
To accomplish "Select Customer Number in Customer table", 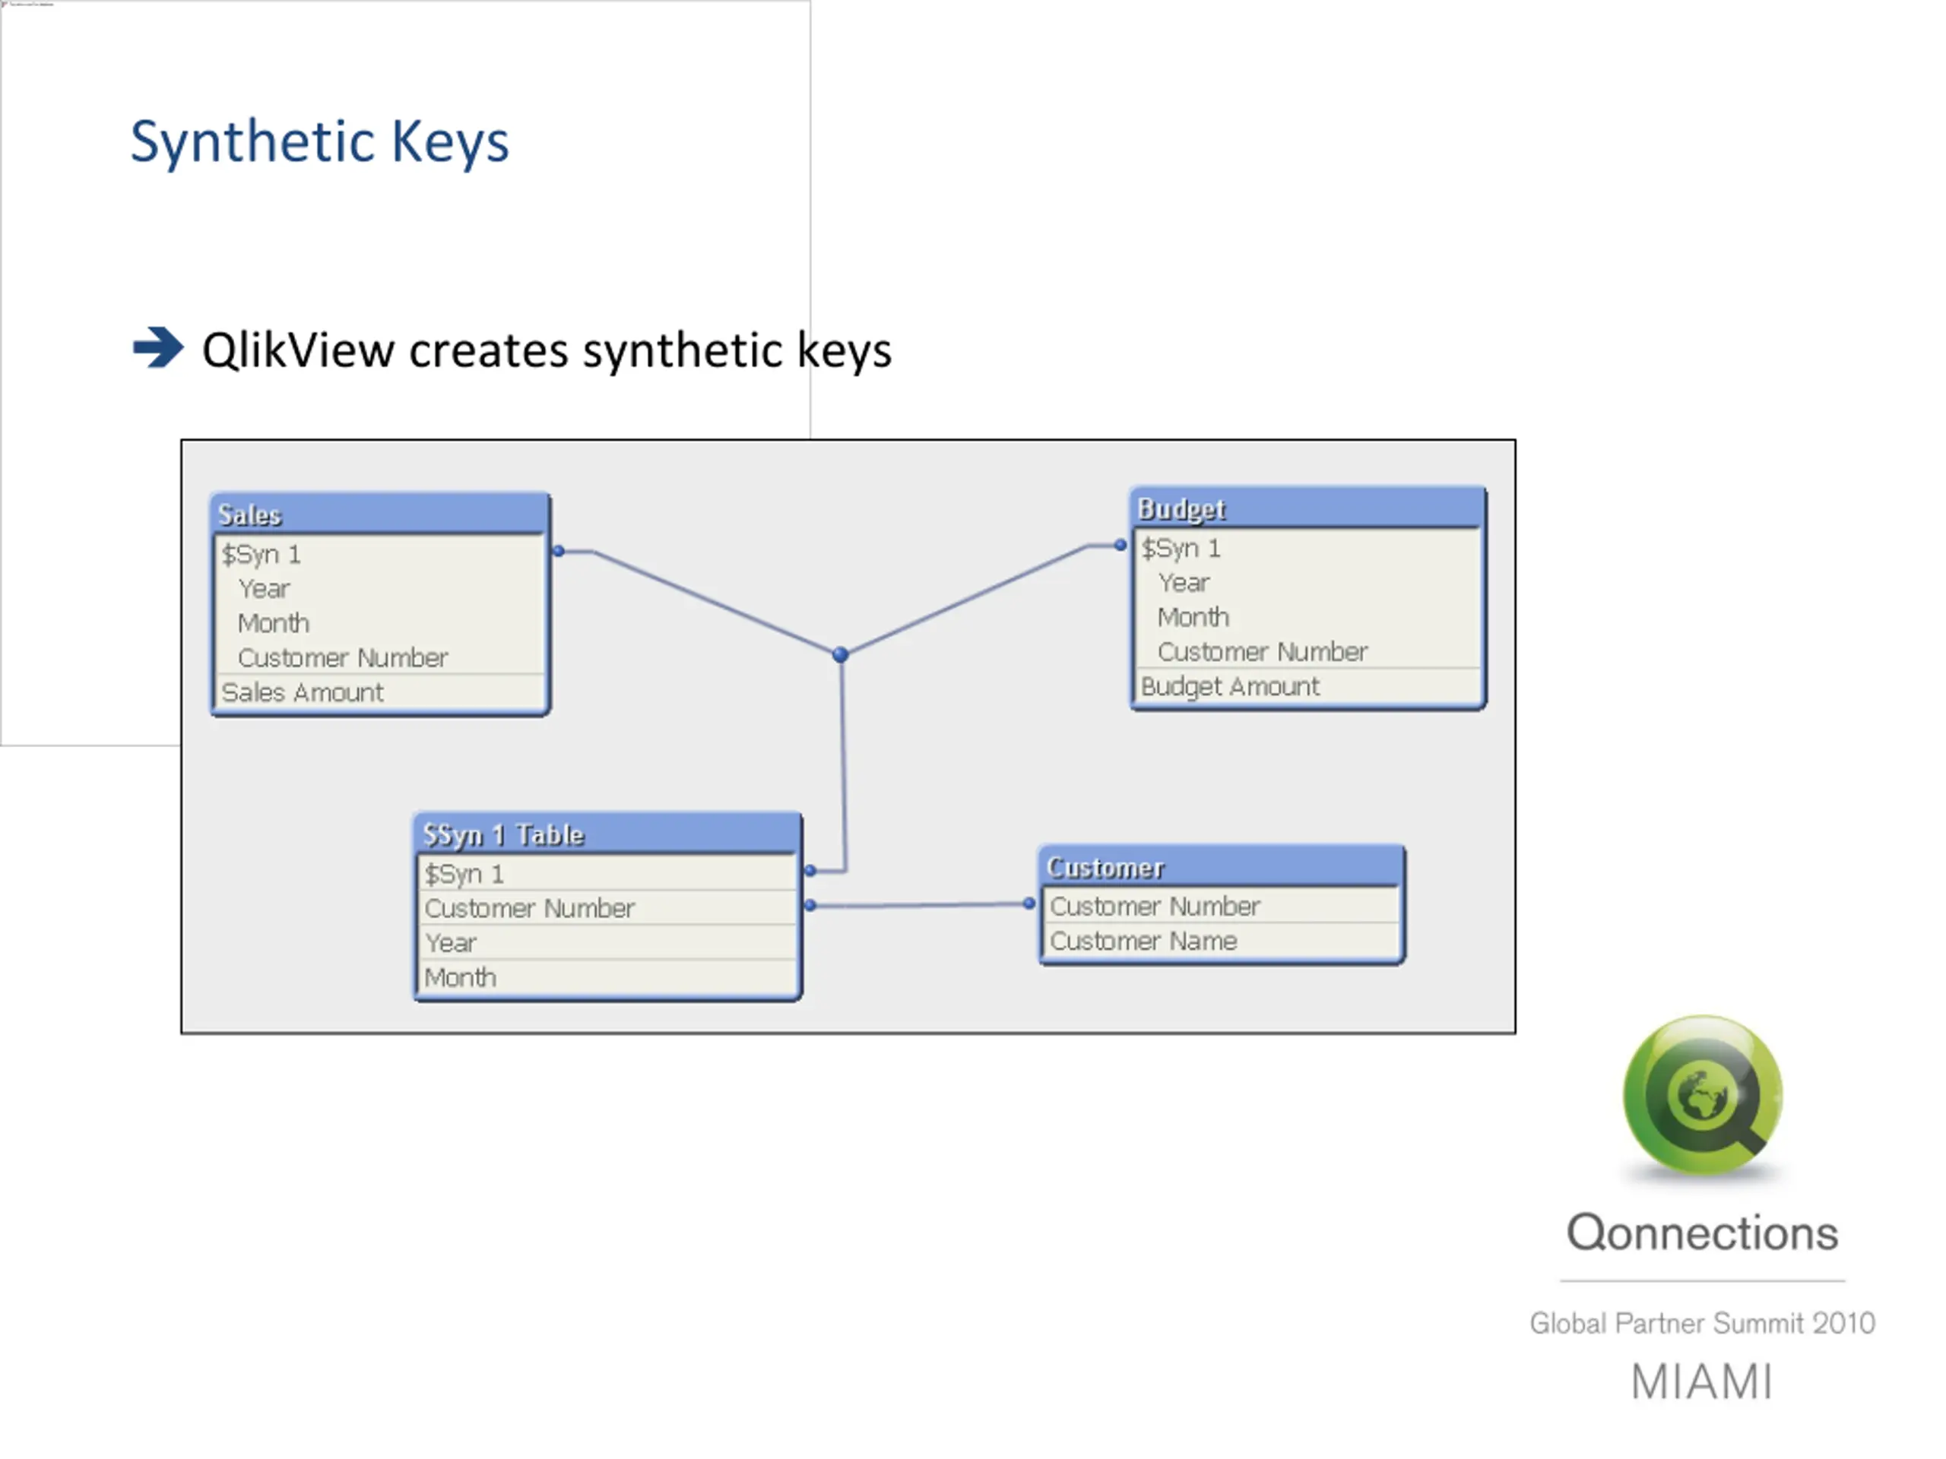I will point(1221,906).
